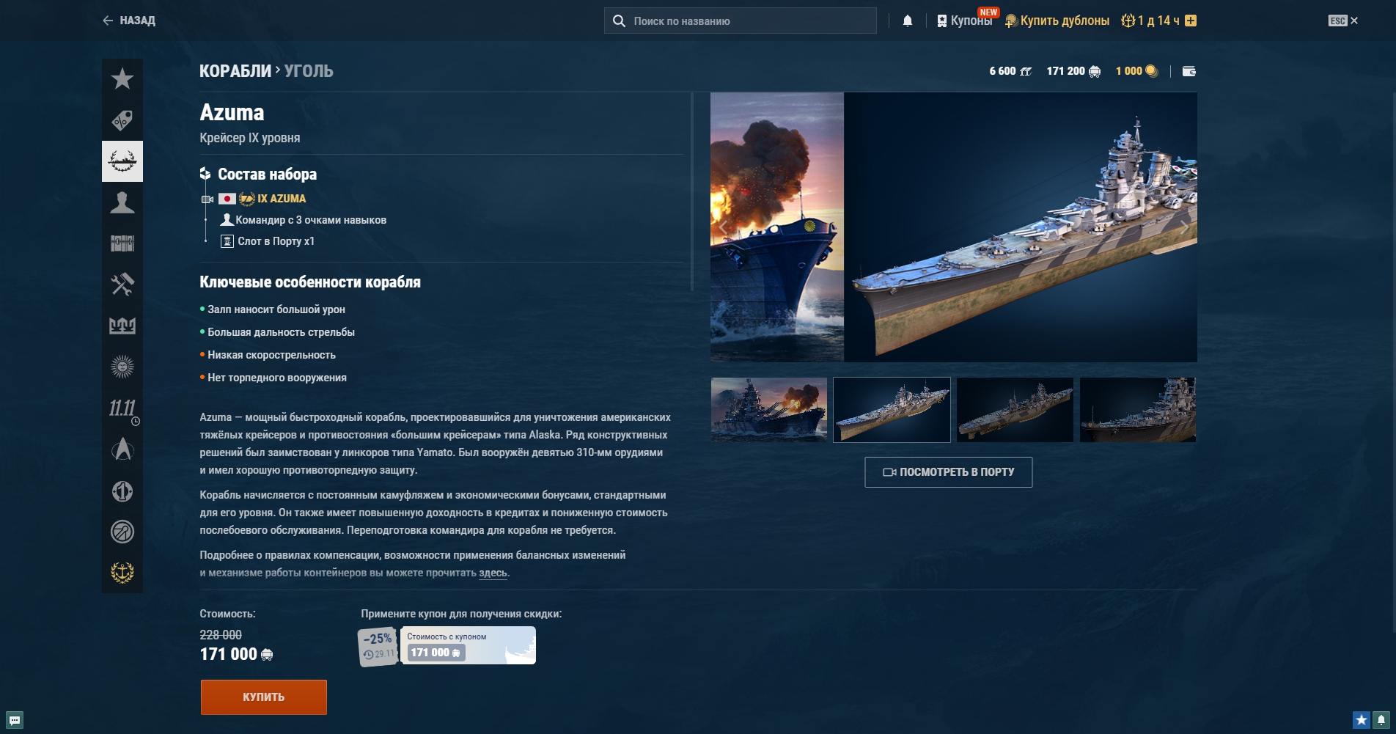Open the containers crate category

[122, 243]
